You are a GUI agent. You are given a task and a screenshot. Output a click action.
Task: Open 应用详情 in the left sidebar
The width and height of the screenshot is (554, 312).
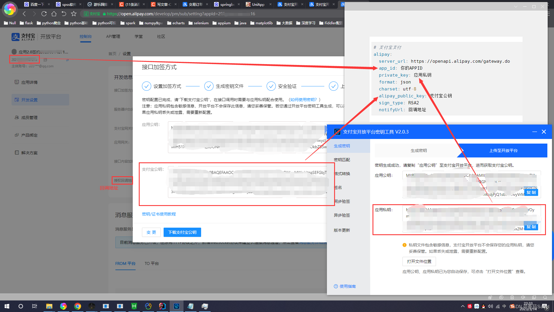point(40,82)
